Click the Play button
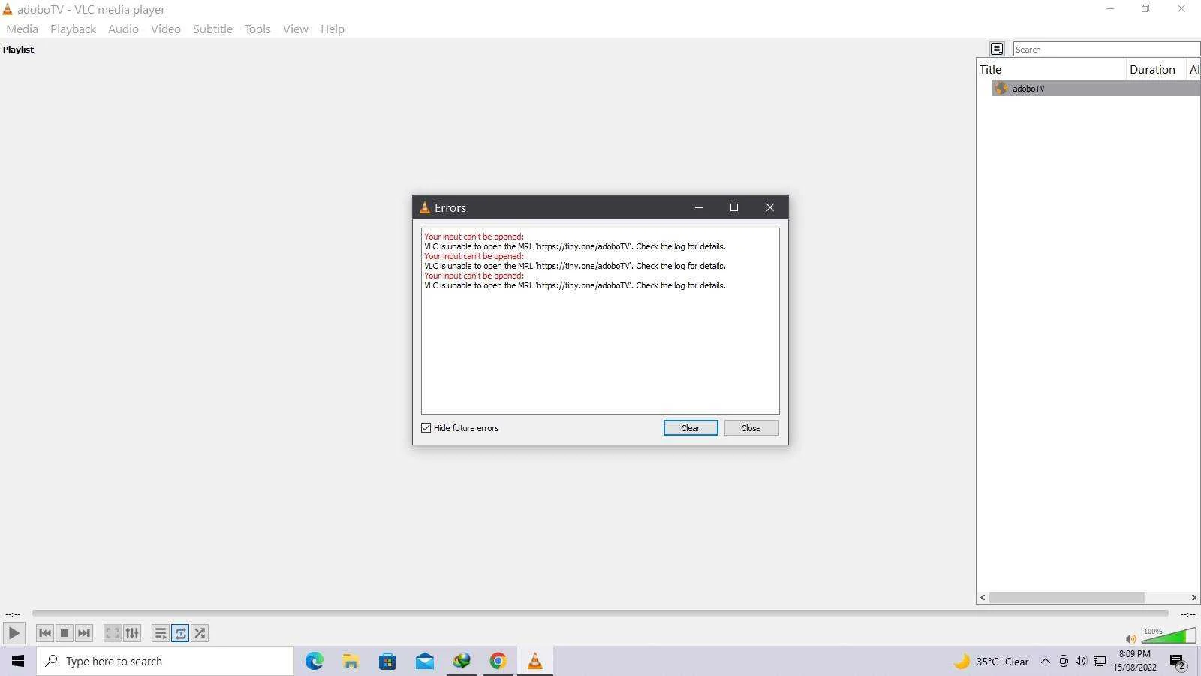 click(14, 633)
